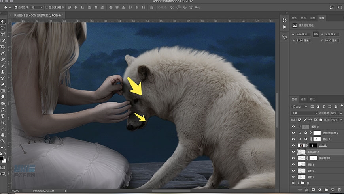Open the 不透明度 opacity slider dropdown
The image size is (344, 194).
[341, 113]
